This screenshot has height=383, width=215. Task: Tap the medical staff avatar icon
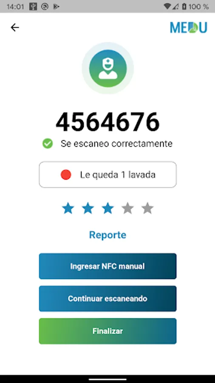(x=108, y=68)
